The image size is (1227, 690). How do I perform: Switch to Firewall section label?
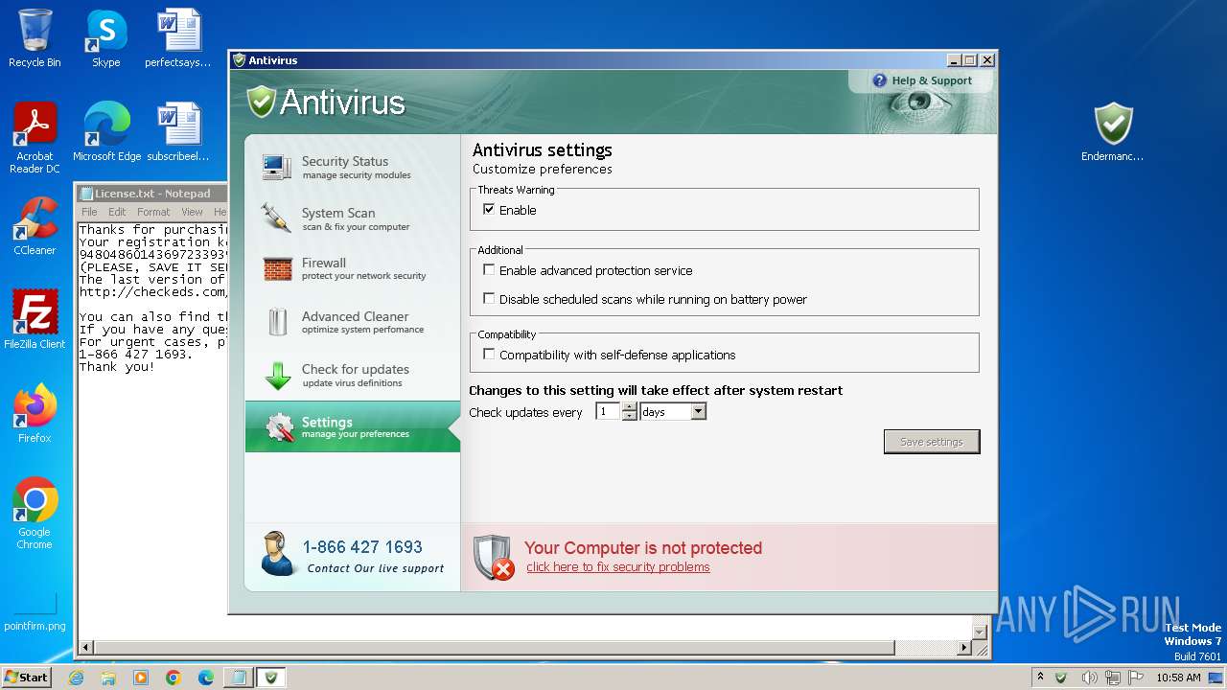point(324,263)
